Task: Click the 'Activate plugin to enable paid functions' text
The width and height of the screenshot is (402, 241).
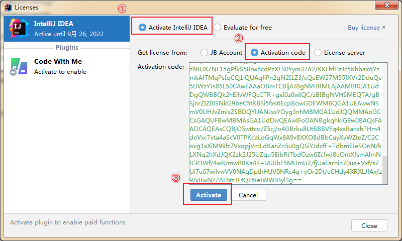Action: (x=68, y=222)
